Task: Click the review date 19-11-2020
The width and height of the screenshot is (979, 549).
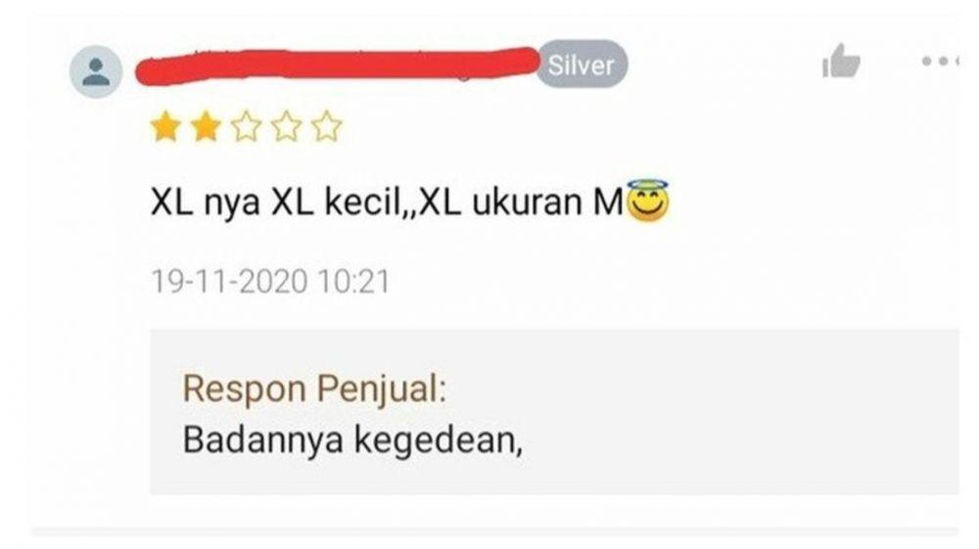Action: coord(229,282)
